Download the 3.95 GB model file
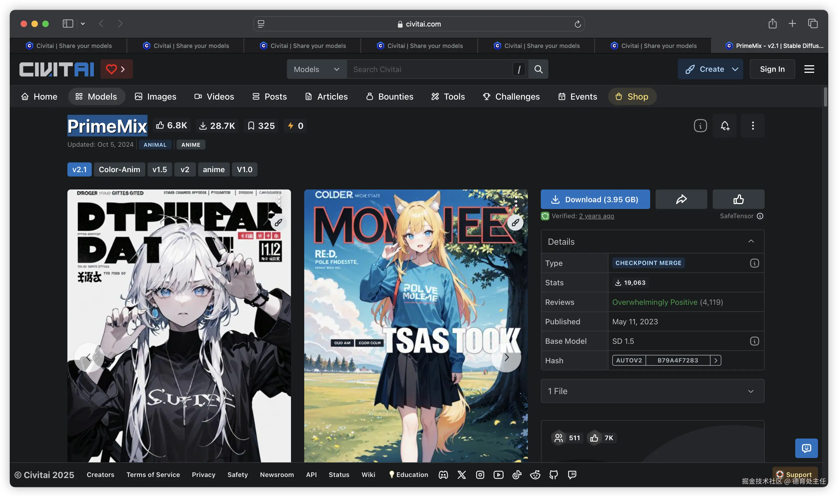838x497 pixels. pos(595,199)
